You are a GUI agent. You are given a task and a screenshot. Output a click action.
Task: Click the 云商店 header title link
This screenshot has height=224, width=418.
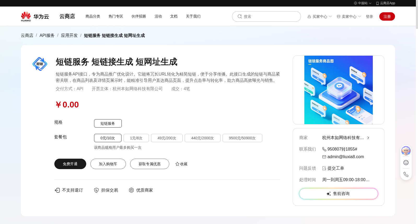(x=67, y=16)
